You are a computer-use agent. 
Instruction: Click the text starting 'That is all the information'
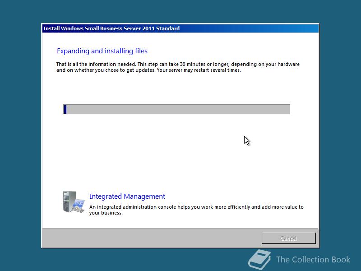click(178, 67)
